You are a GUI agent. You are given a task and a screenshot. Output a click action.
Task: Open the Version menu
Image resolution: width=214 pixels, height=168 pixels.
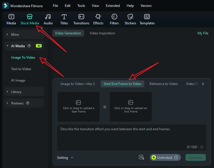coord(146,6)
